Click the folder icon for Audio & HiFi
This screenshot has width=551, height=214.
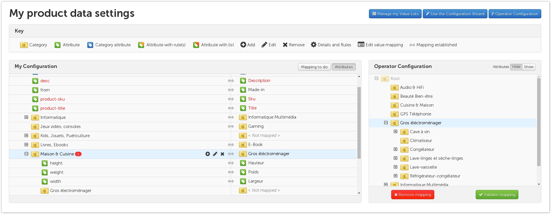(394, 87)
